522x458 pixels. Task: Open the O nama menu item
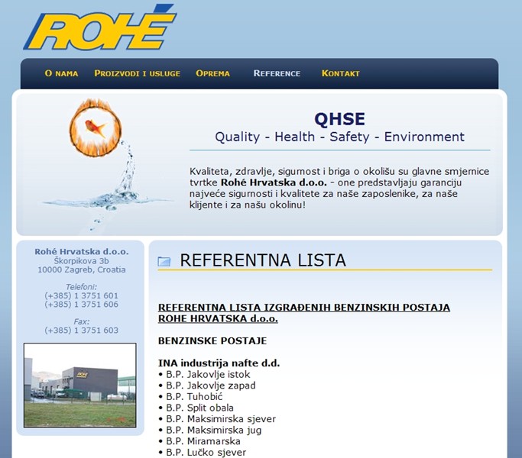[62, 73]
